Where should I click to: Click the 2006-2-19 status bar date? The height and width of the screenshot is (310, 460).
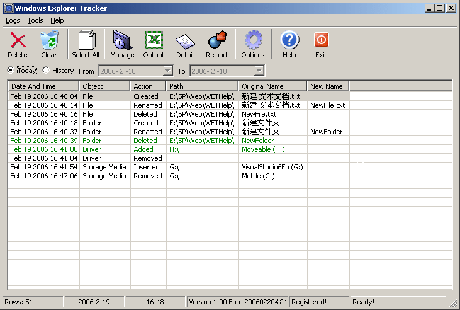[94, 302]
